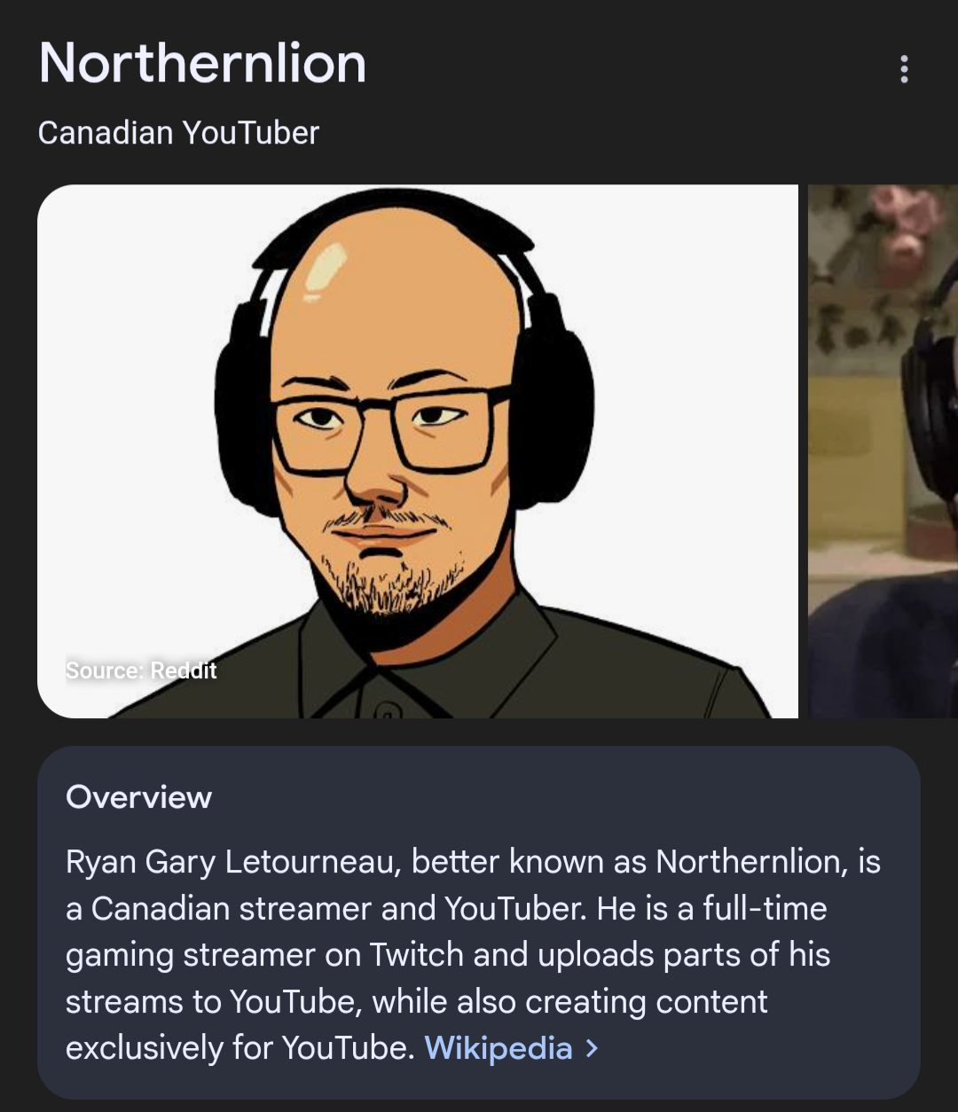Click the word 'Twitch' in overview text

click(x=417, y=955)
